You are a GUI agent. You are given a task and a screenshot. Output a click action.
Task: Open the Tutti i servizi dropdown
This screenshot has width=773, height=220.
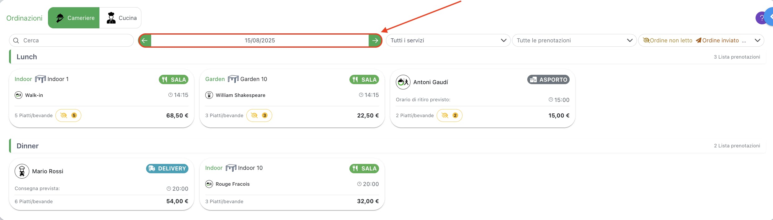point(448,41)
